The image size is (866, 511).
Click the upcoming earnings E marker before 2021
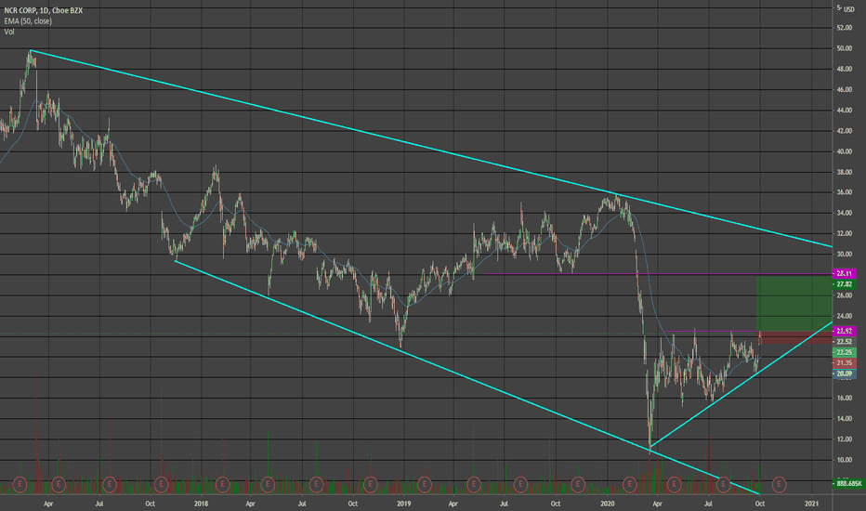pyautogui.click(x=779, y=484)
